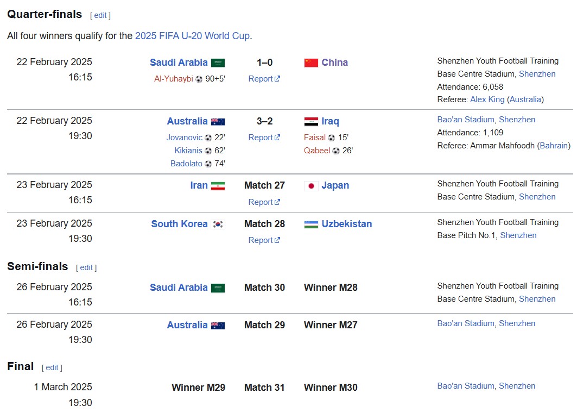Open referee Alex King's page
This screenshot has height=418, width=577.
pos(487,99)
